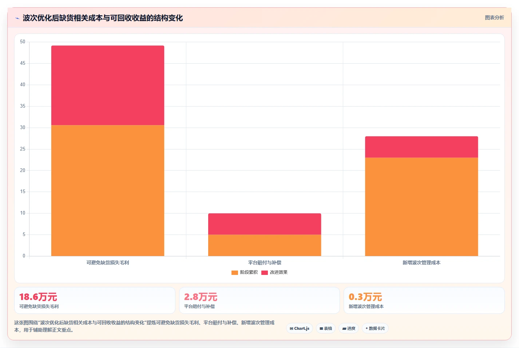Click the 数据卡片 tag chip

tap(375, 328)
